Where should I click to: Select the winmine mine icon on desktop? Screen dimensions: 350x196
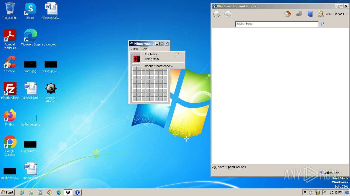click(51, 93)
